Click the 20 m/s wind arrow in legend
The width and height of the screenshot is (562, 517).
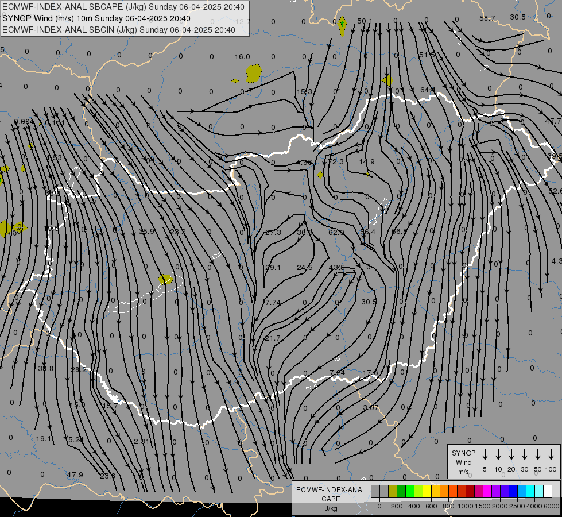[511, 454]
